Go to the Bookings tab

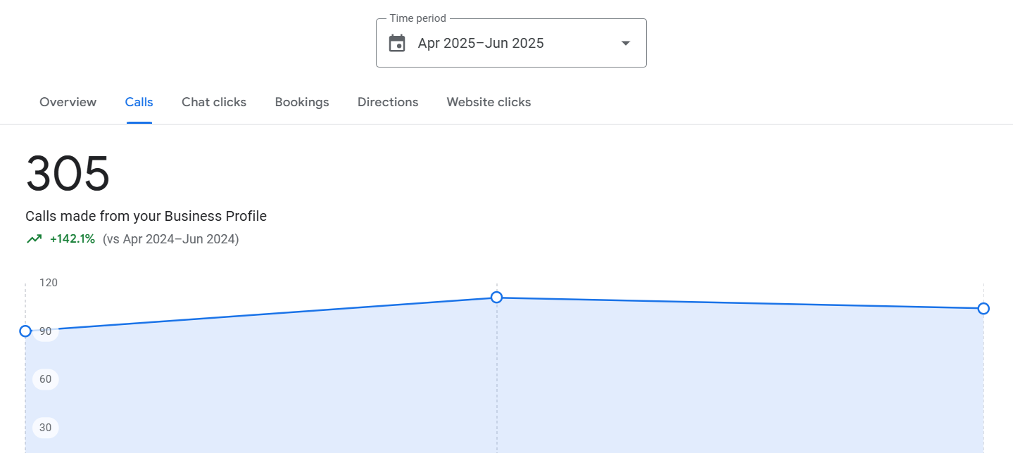click(302, 102)
